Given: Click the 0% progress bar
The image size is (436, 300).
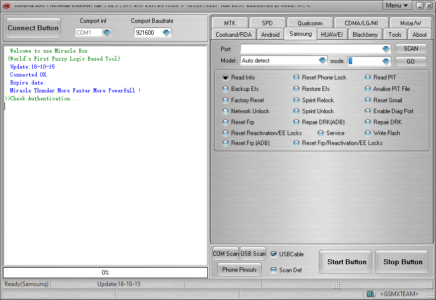Looking at the screenshot, I should pos(105,272).
